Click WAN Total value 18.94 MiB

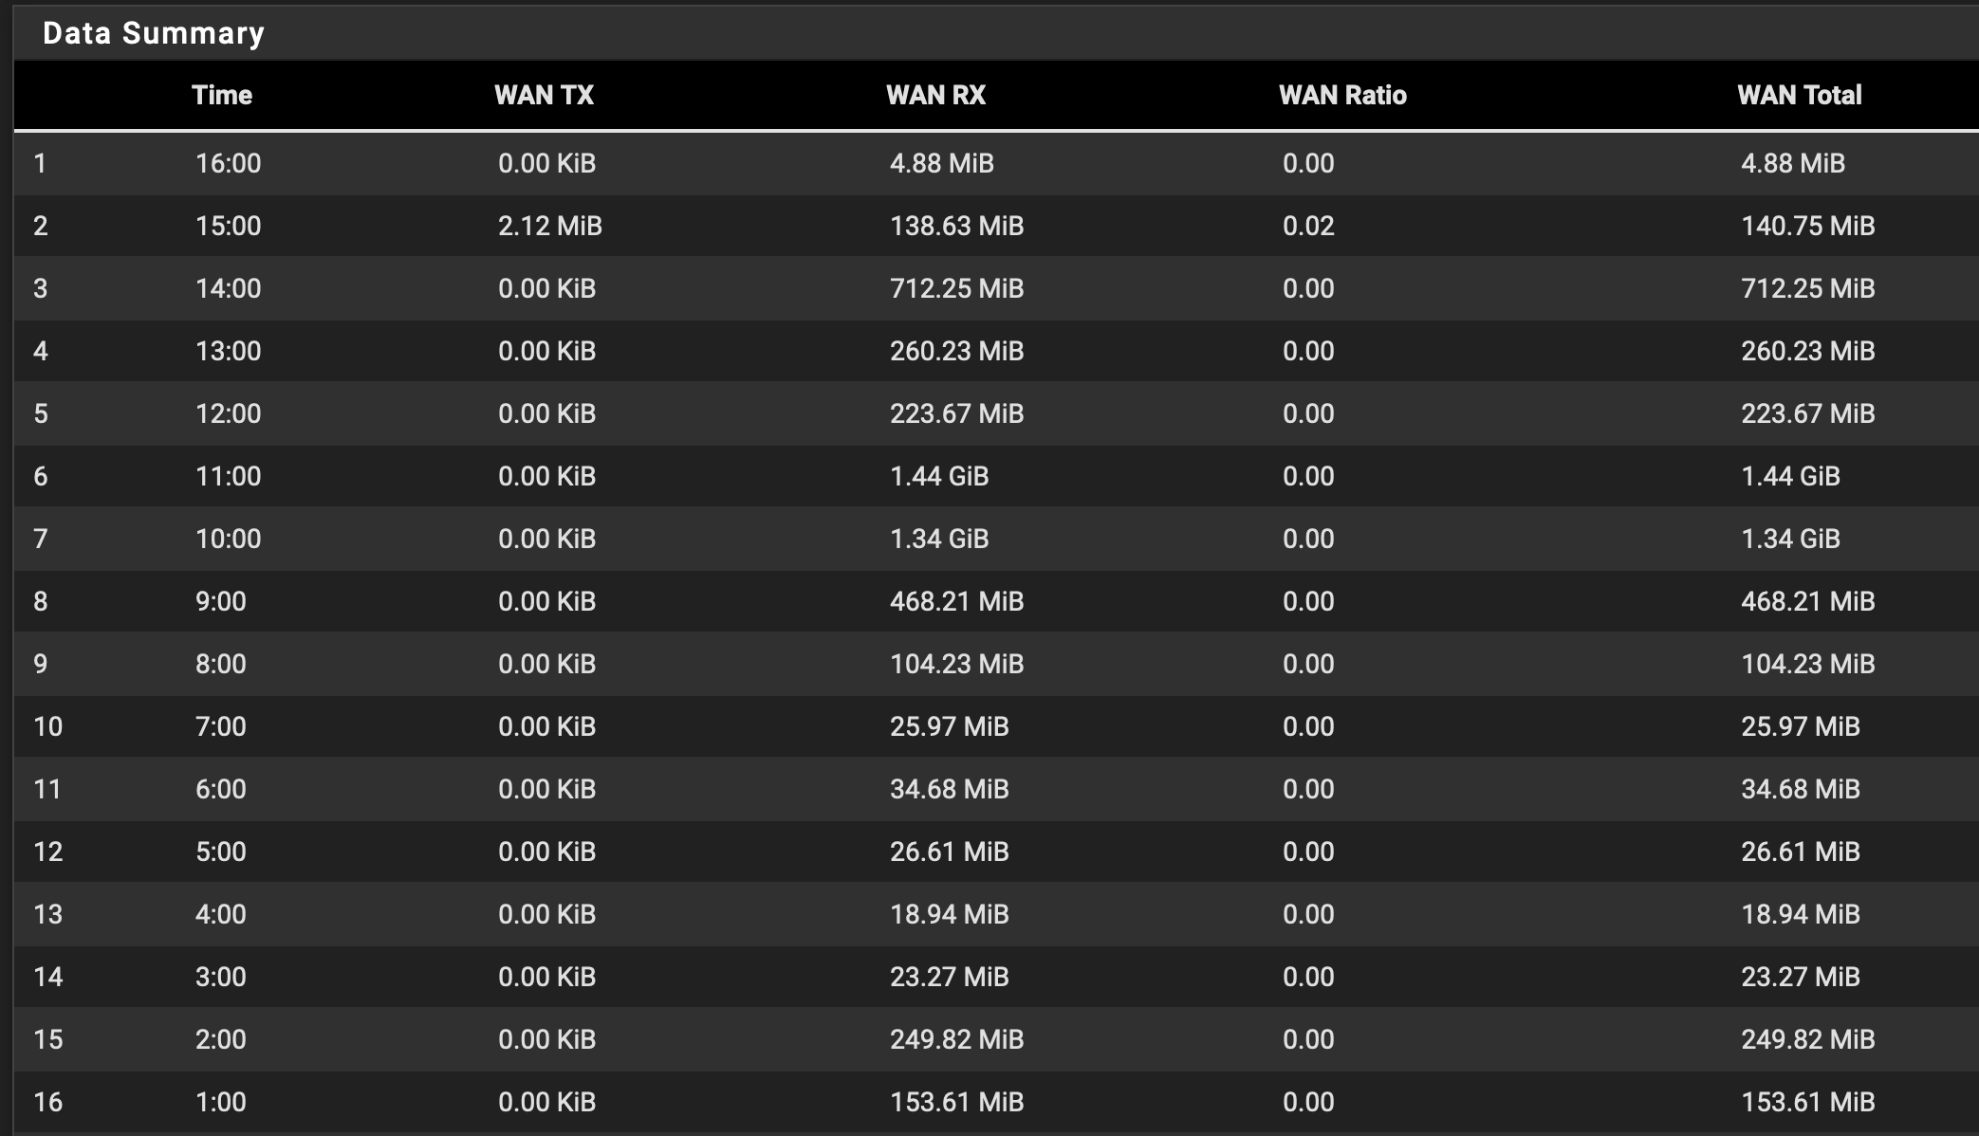tap(1800, 914)
